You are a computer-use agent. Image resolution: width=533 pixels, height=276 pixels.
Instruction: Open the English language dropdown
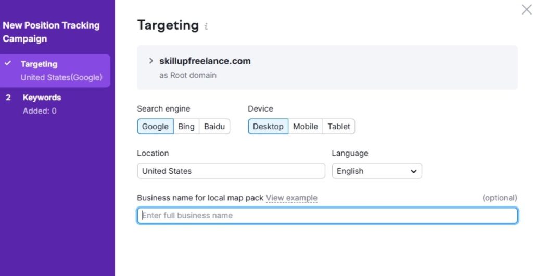tap(376, 171)
